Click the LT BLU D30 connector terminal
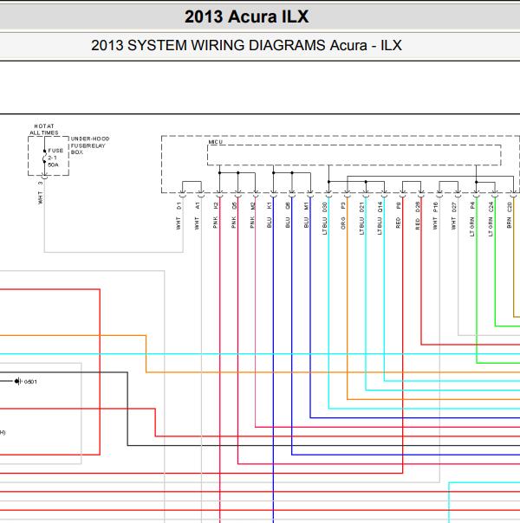This screenshot has width=520, height=523. pyautogui.click(x=328, y=194)
